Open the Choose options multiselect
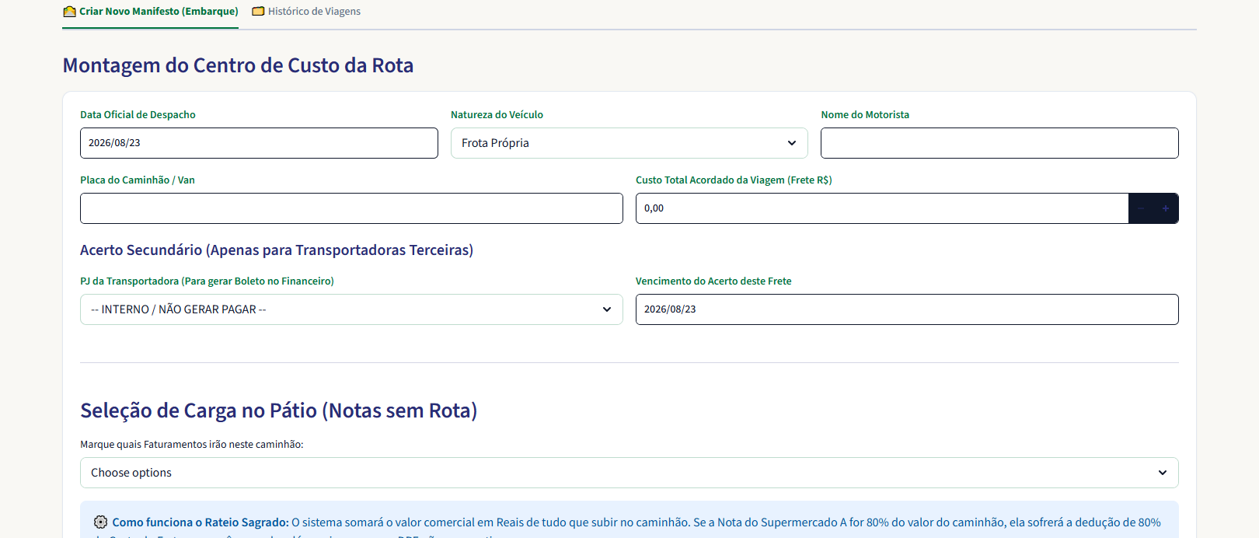 point(629,473)
